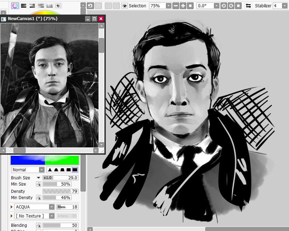
Task: Toggle Min Density pen pressure icon
Action: (38, 197)
